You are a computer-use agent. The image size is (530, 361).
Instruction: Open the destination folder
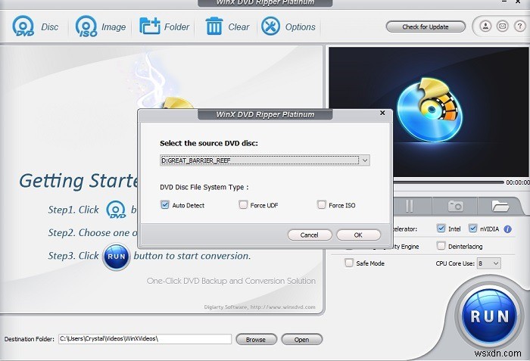point(301,339)
